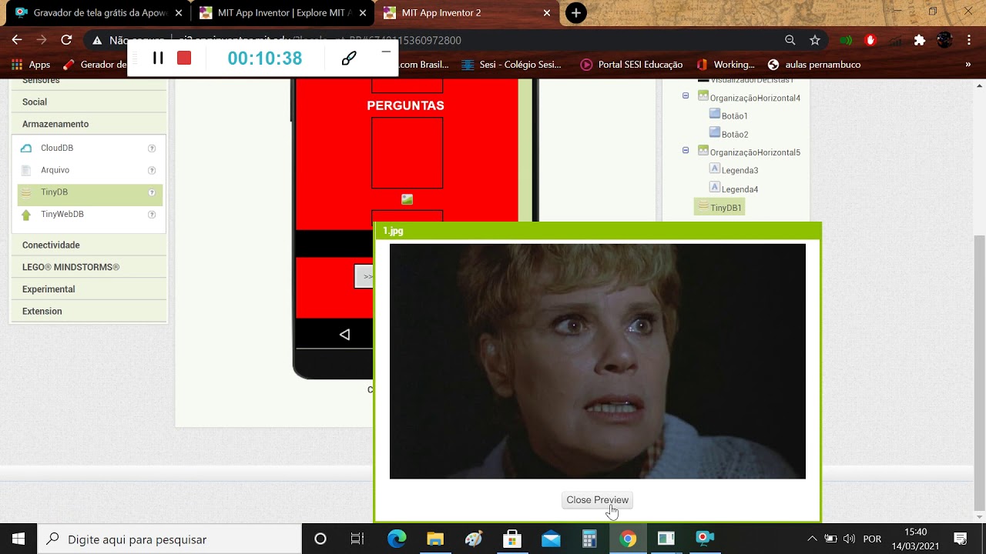Close the MIT App Inventor Explore tab
986x554 pixels.
coord(363,13)
